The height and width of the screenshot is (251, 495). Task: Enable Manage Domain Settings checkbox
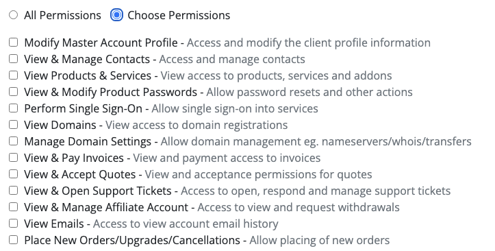[x=13, y=141]
